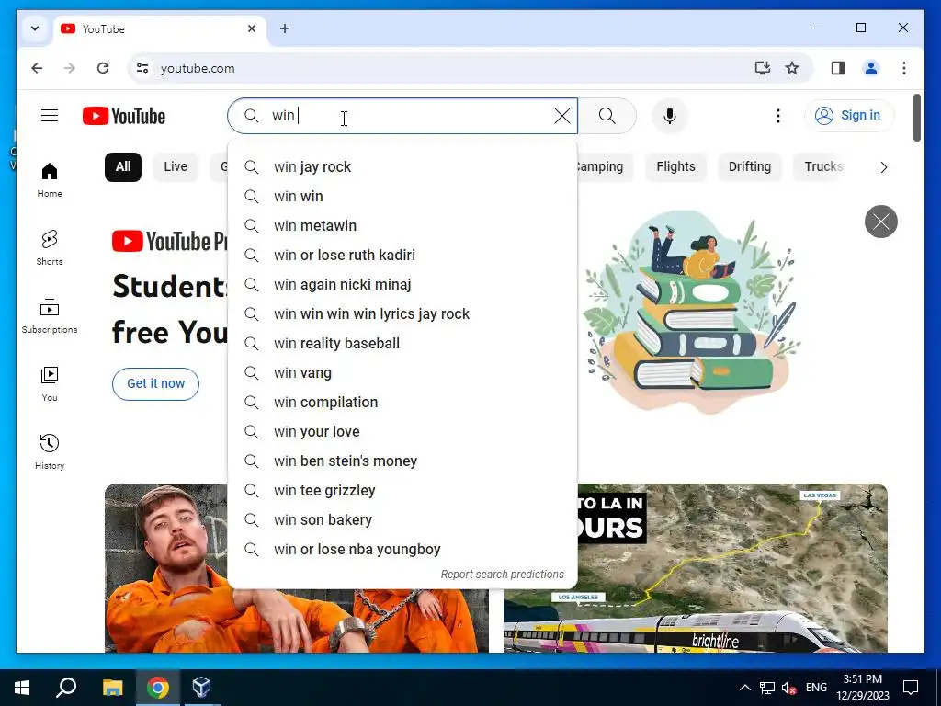Dismiss the YouTube Premium banner

(880, 222)
